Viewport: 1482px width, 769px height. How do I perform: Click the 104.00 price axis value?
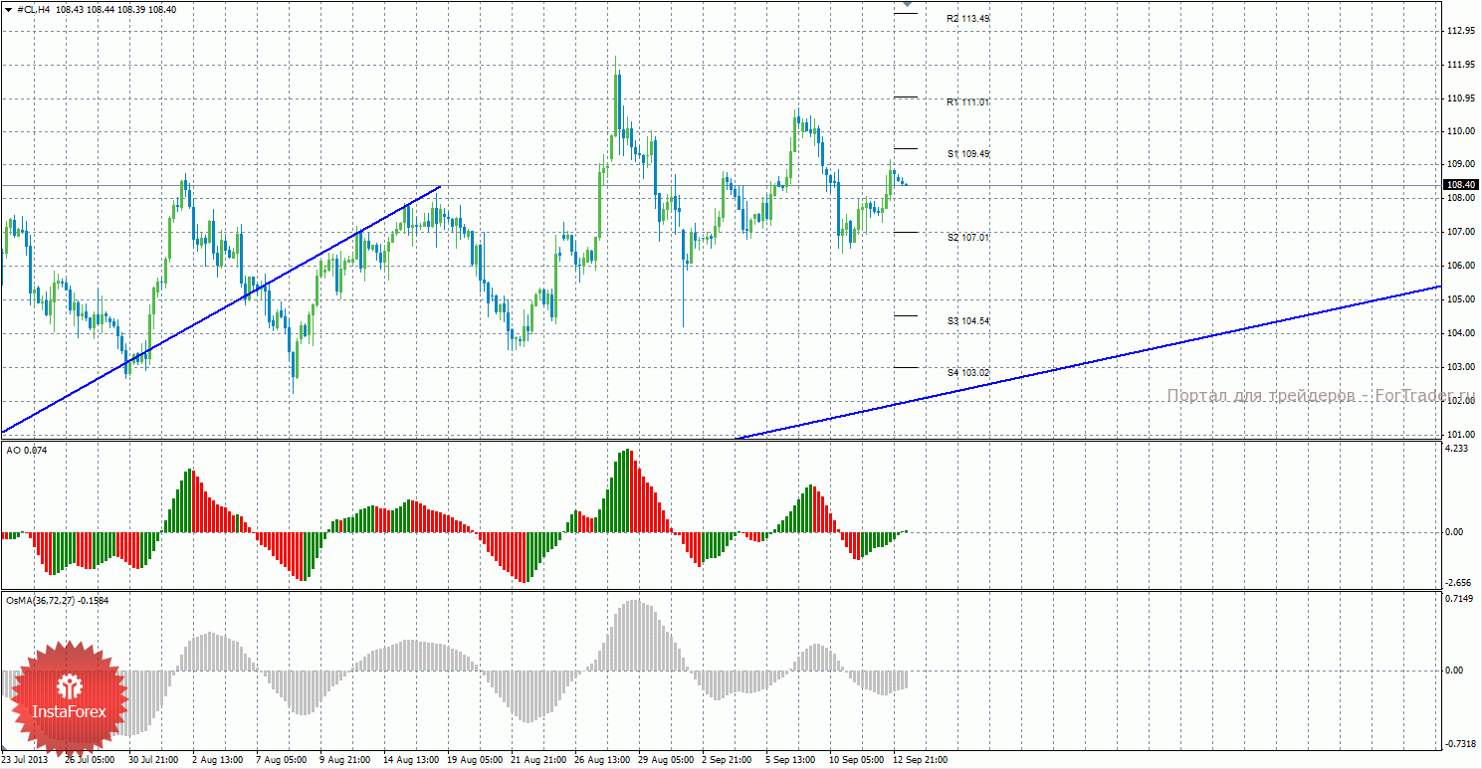(1461, 333)
